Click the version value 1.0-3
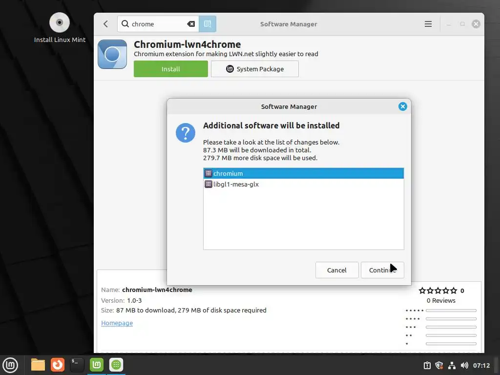500x375 pixels. [134, 300]
